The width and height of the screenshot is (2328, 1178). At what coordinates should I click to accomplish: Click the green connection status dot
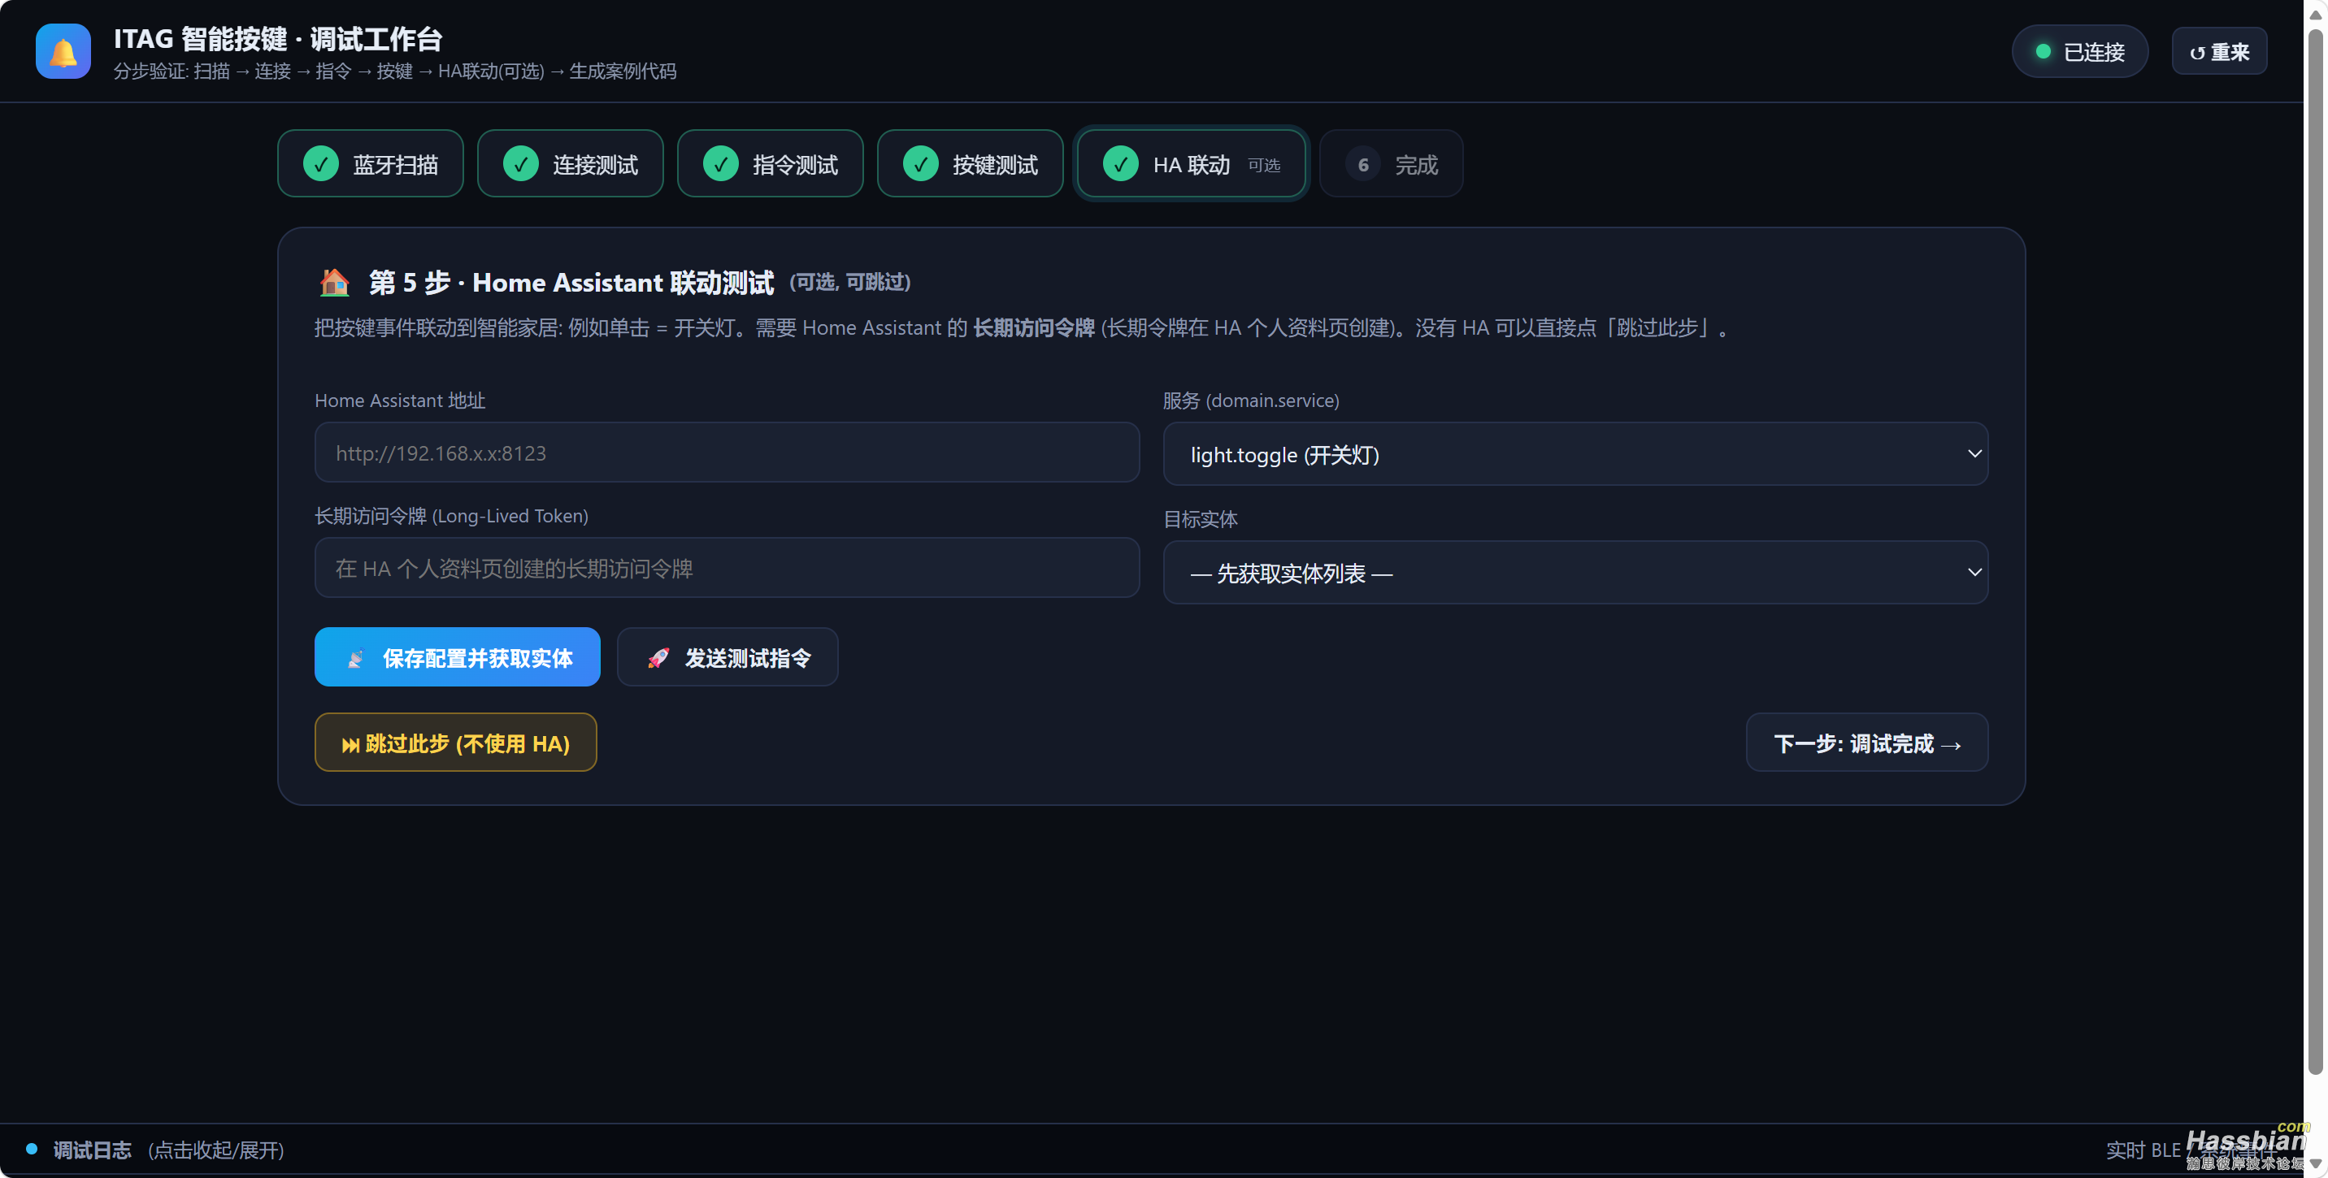[2043, 51]
